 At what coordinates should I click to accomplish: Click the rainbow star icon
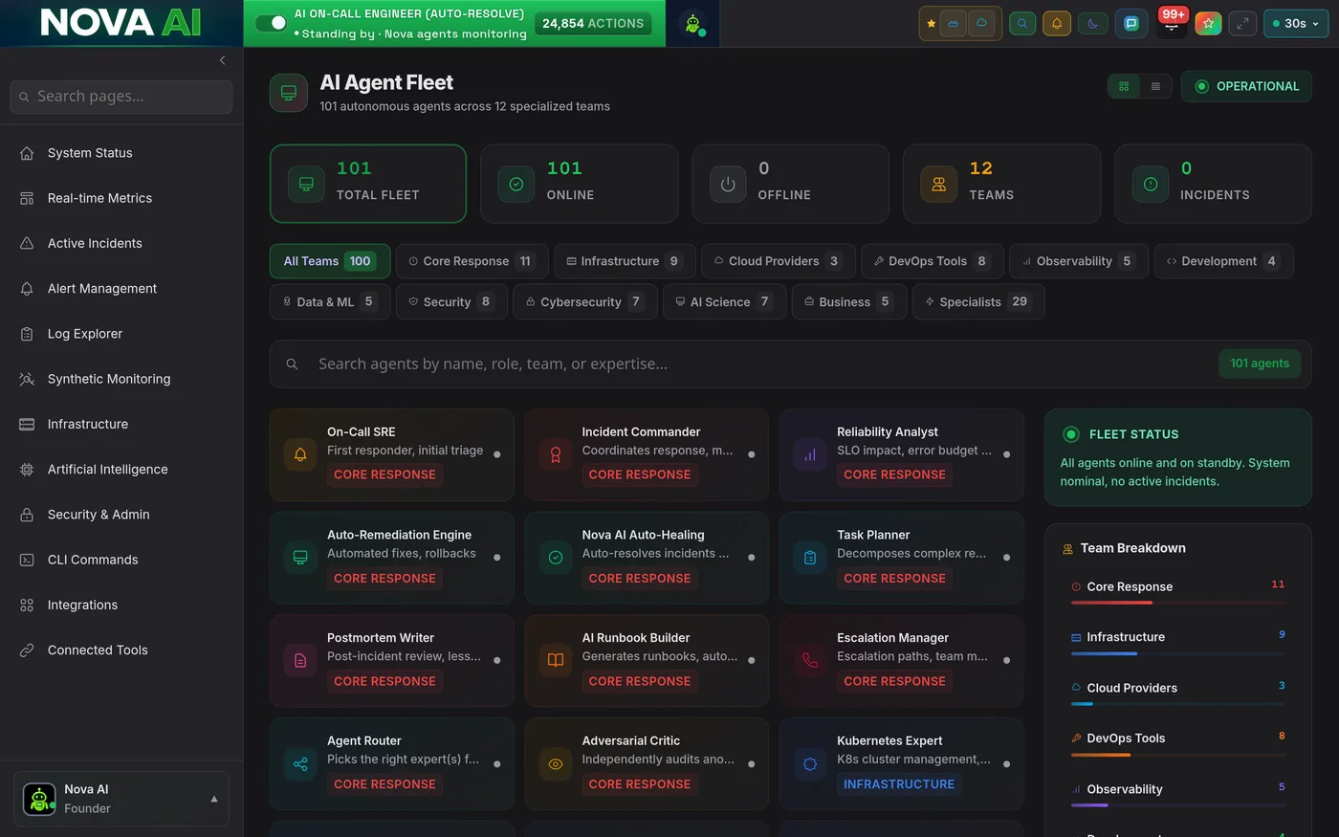pyautogui.click(x=1209, y=24)
